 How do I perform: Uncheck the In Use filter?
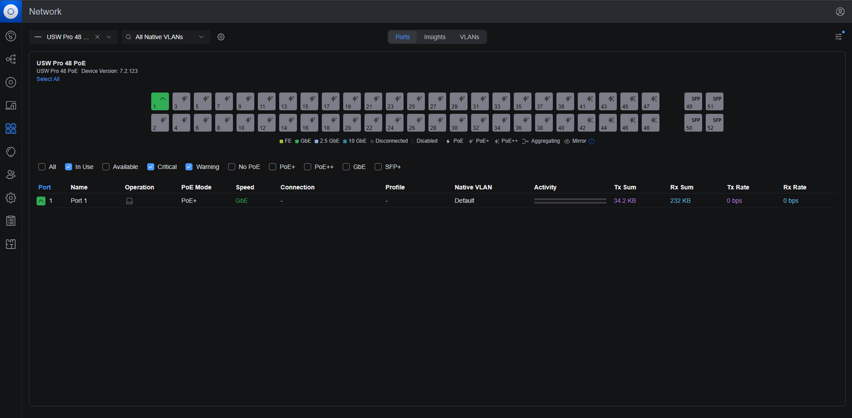coord(69,167)
